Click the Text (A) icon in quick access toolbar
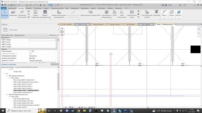202x113 pixels. point(41,5)
